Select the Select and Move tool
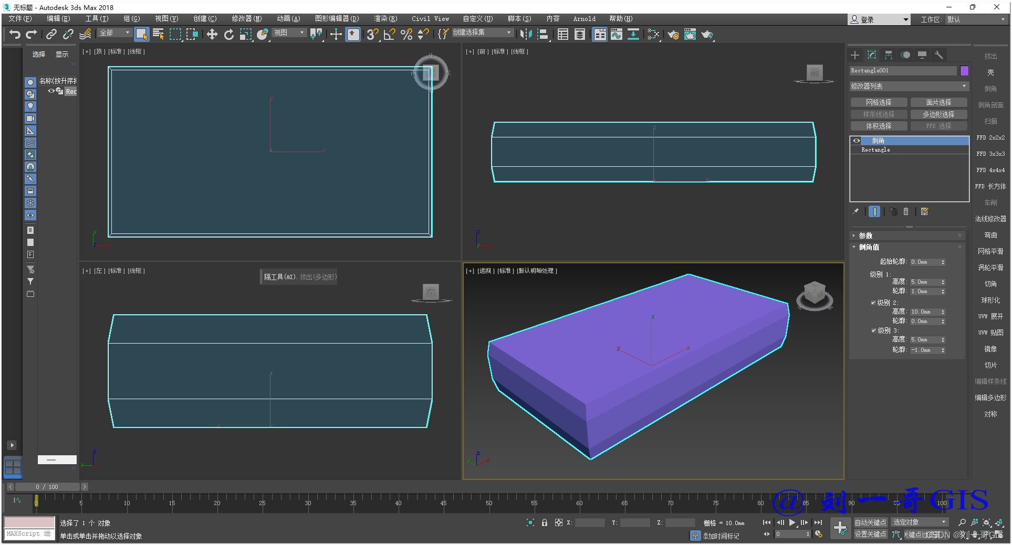This screenshot has height=545, width=1012. click(x=212, y=35)
